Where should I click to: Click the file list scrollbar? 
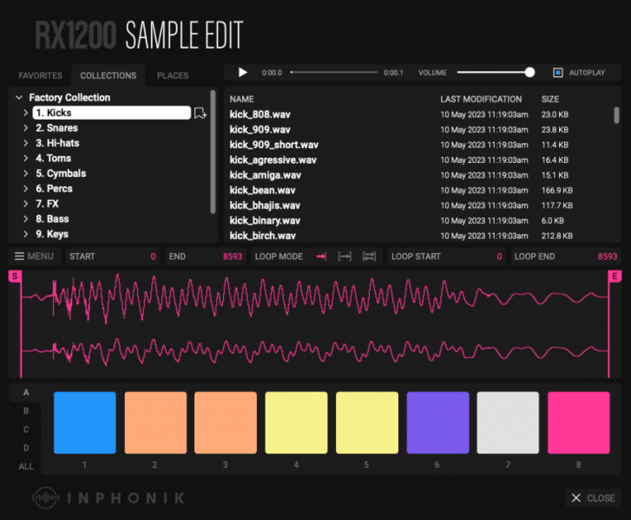coord(616,115)
